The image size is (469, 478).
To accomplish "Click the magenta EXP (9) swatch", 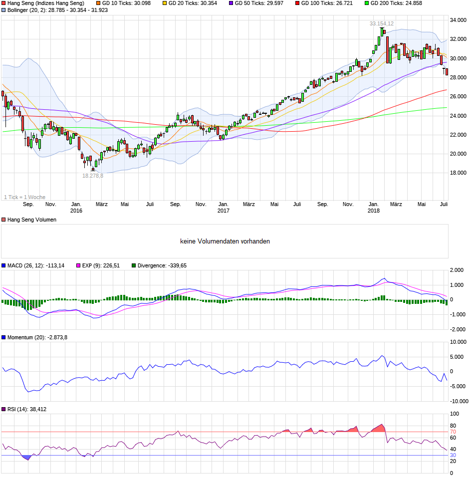I will (78, 266).
